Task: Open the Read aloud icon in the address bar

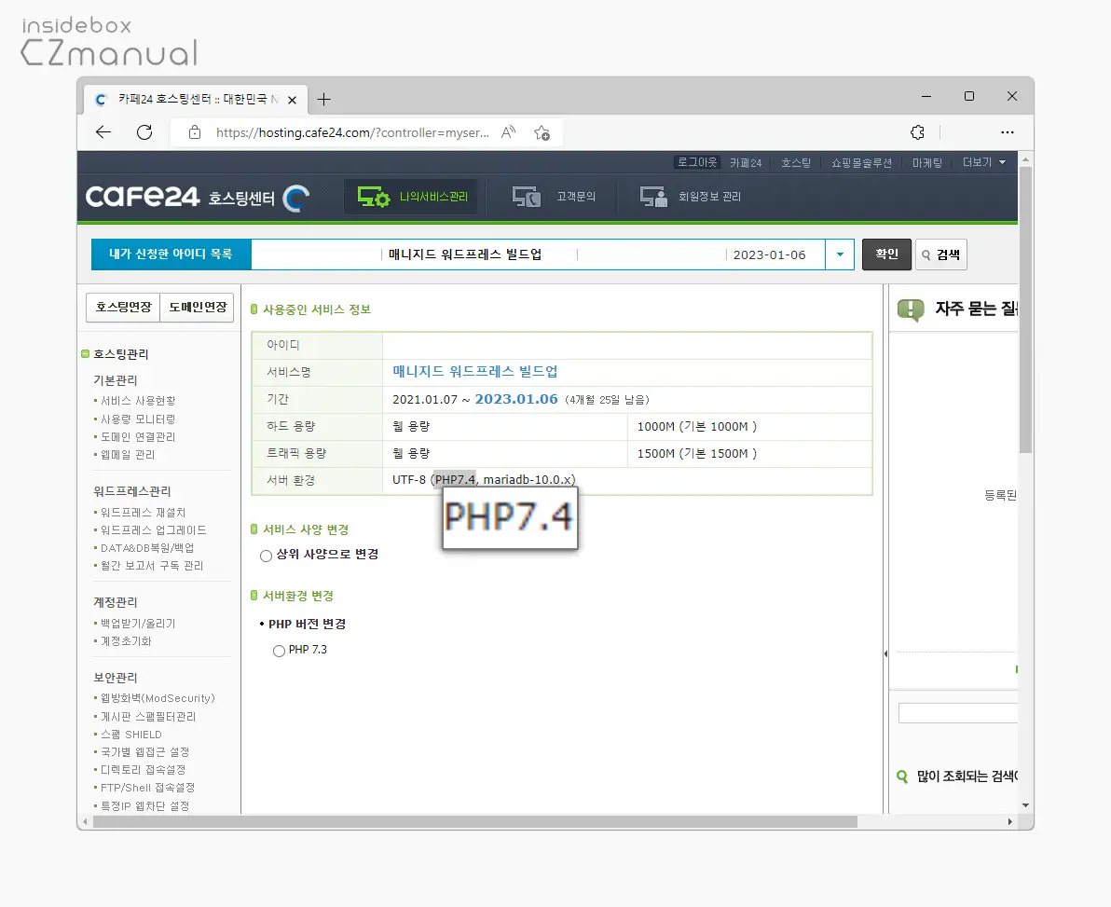Action: (x=508, y=132)
